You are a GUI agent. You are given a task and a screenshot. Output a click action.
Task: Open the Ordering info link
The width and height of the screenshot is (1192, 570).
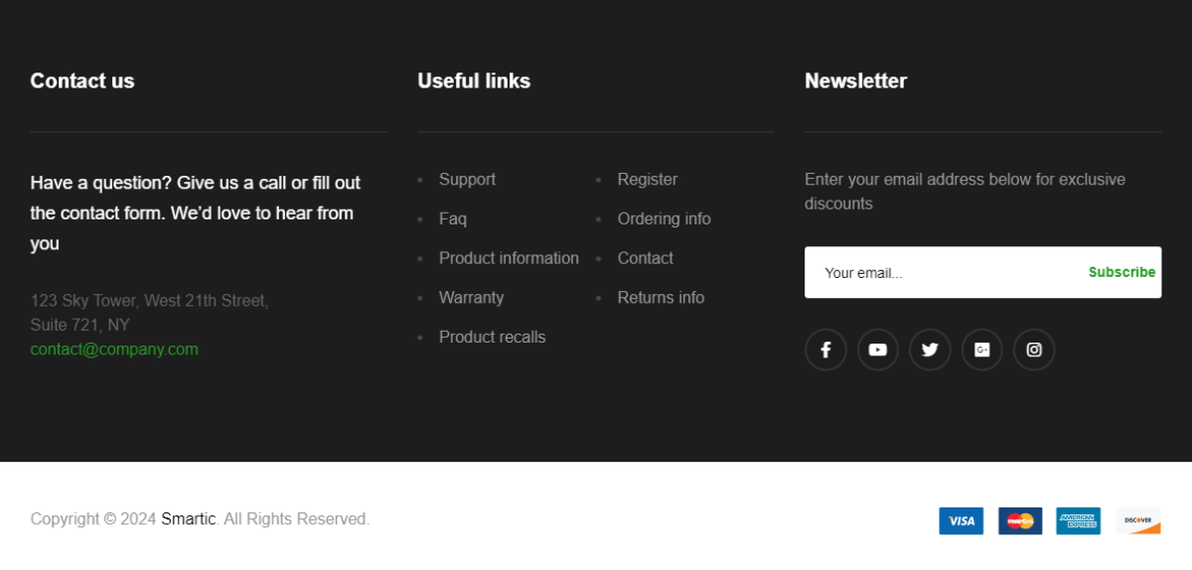pyautogui.click(x=664, y=219)
